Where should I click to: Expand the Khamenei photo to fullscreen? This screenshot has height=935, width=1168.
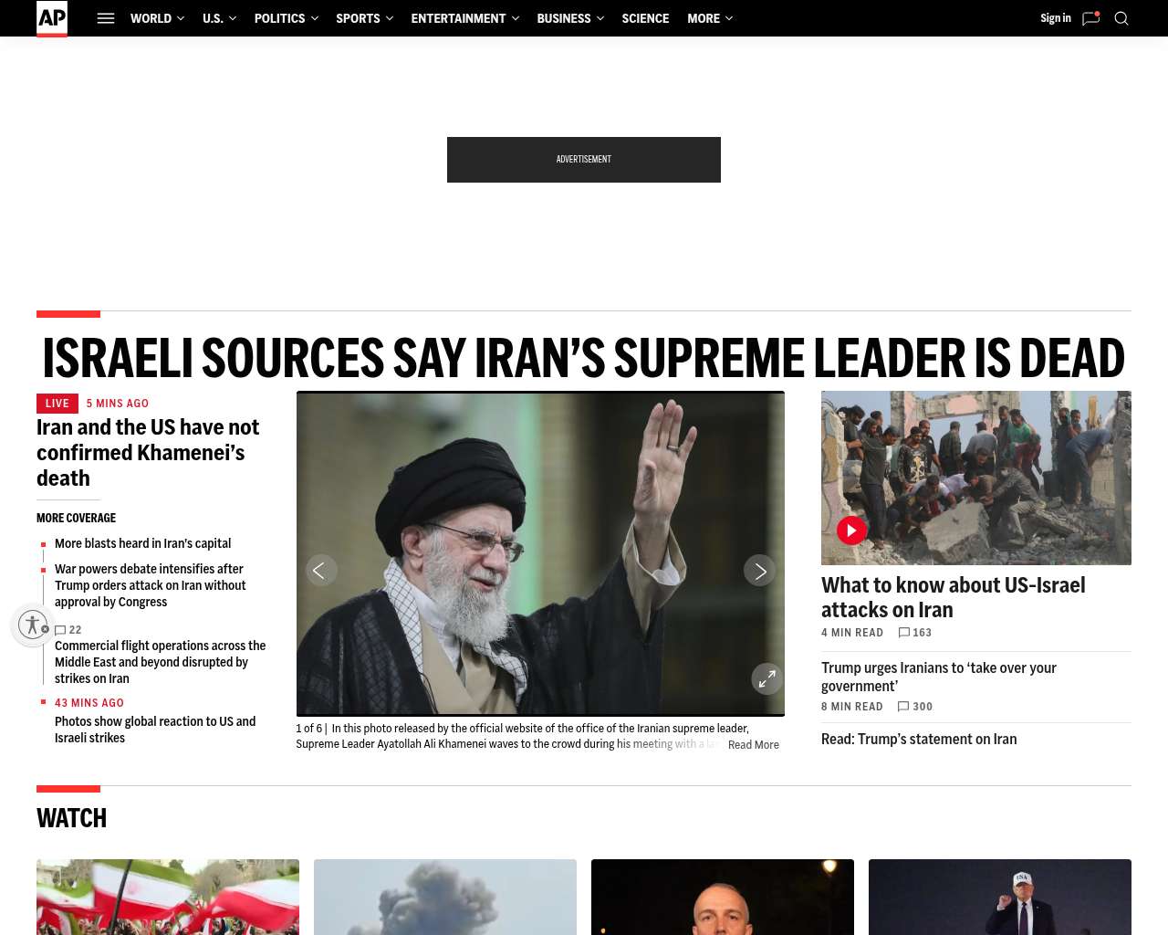(767, 678)
